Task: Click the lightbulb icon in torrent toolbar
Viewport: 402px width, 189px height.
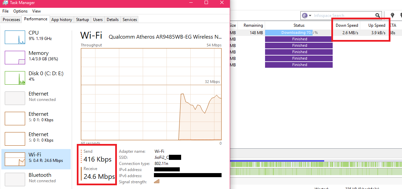Action: [392, 15]
